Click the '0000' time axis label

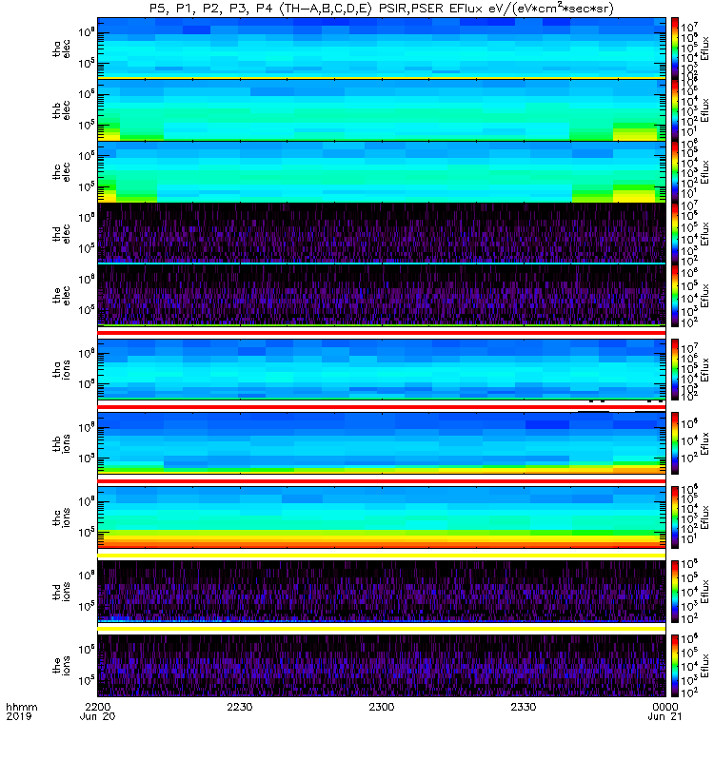click(x=664, y=707)
